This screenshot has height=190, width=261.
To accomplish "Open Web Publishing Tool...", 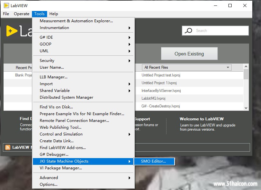I will tap(83, 127).
